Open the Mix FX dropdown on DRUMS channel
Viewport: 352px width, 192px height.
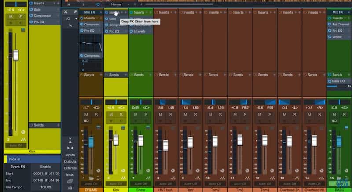(x=101, y=12)
